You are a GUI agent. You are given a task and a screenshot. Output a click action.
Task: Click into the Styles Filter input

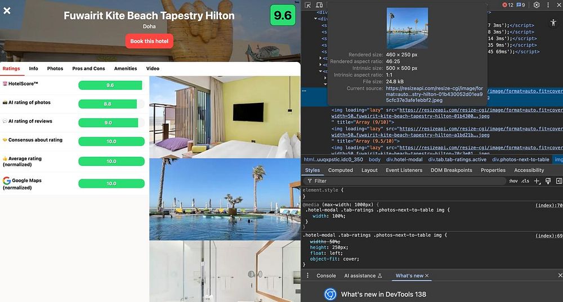click(405, 181)
